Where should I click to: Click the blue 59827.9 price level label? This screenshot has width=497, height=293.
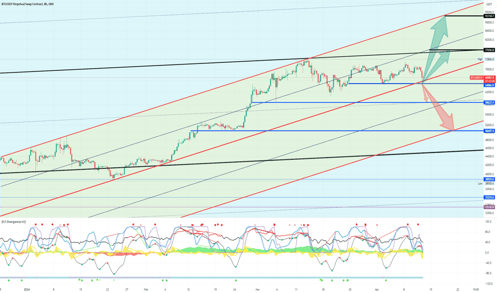pos(490,103)
